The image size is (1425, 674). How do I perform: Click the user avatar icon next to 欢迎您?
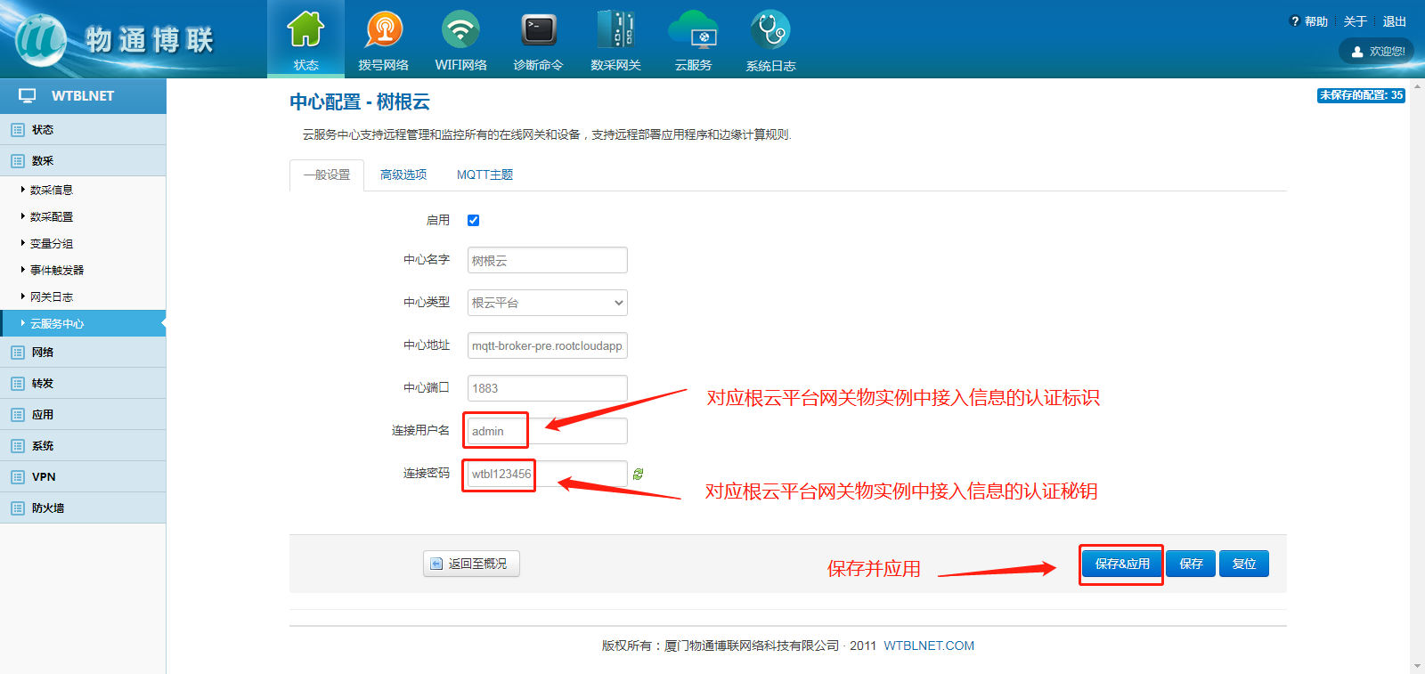pos(1357,52)
